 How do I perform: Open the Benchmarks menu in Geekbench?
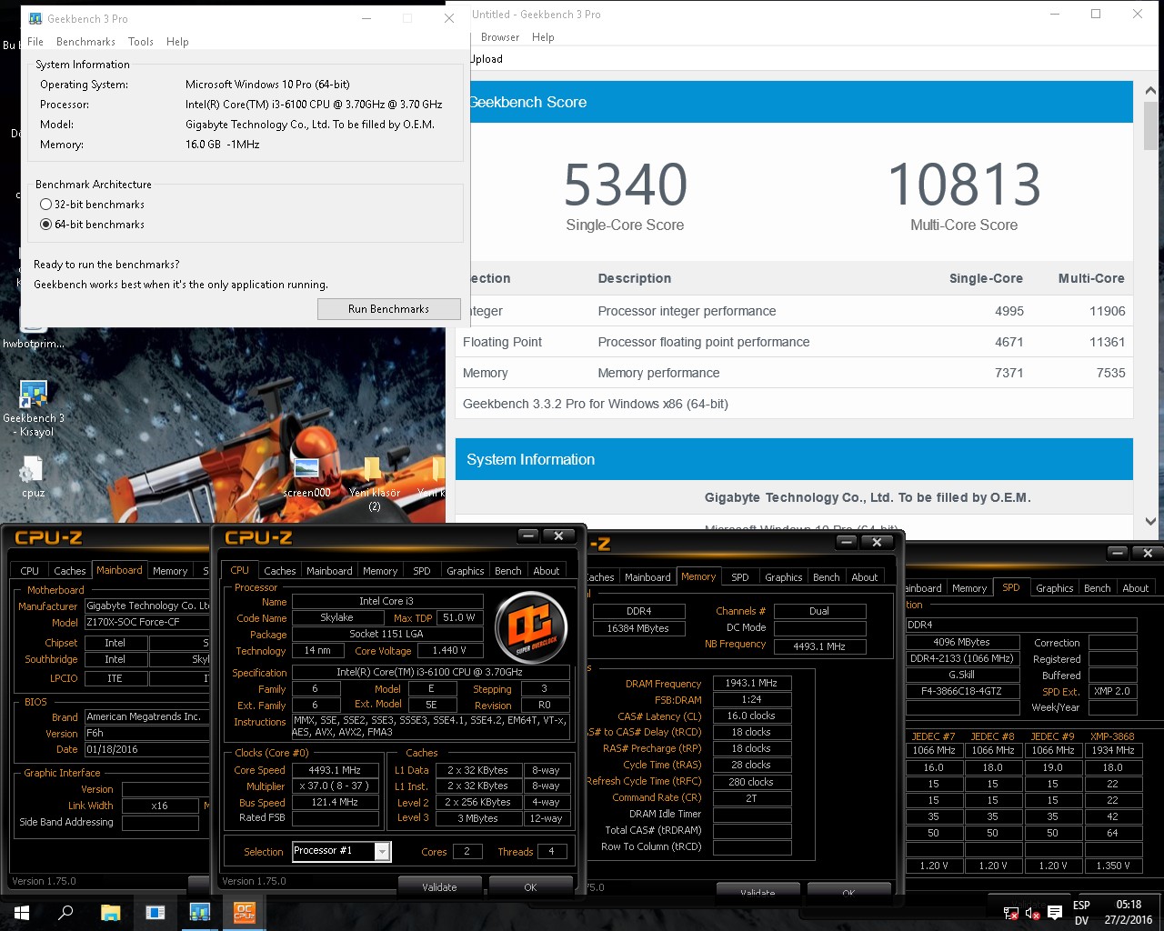85,42
